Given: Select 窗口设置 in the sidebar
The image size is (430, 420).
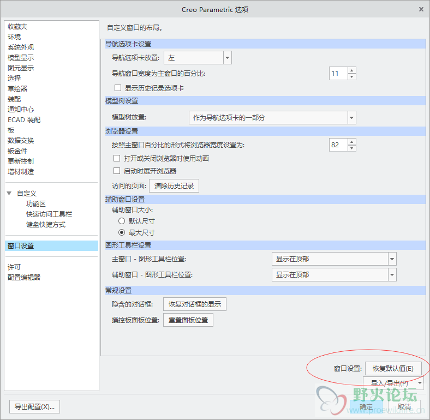Looking at the screenshot, I should click(51, 246).
